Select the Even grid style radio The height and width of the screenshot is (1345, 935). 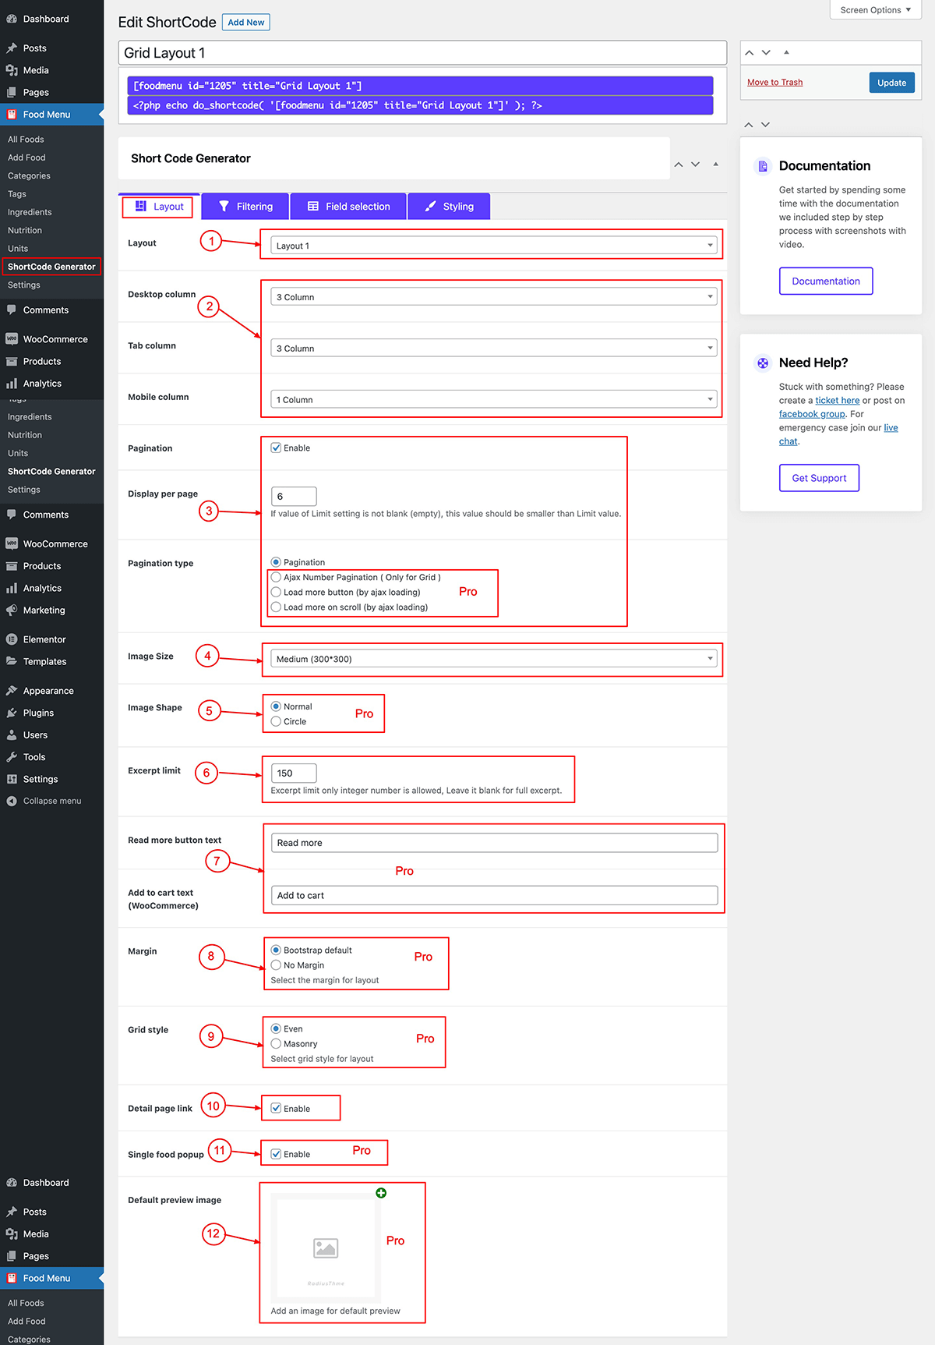276,1028
